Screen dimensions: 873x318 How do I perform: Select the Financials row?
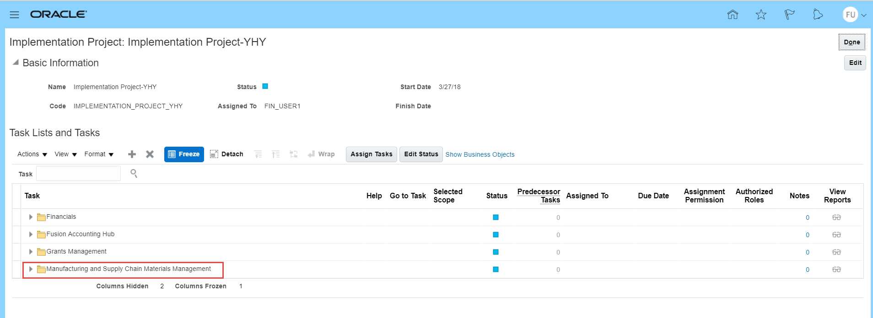click(437, 217)
